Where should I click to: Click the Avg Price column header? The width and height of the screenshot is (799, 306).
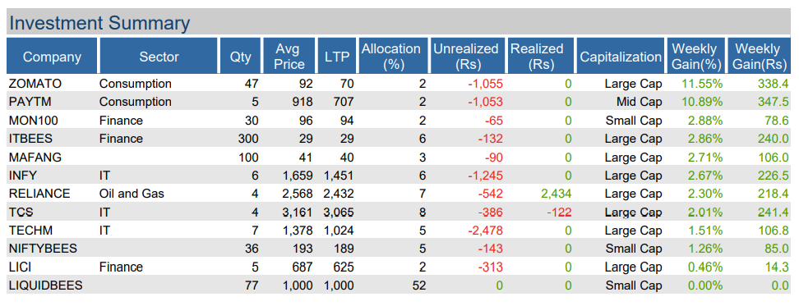(x=289, y=56)
